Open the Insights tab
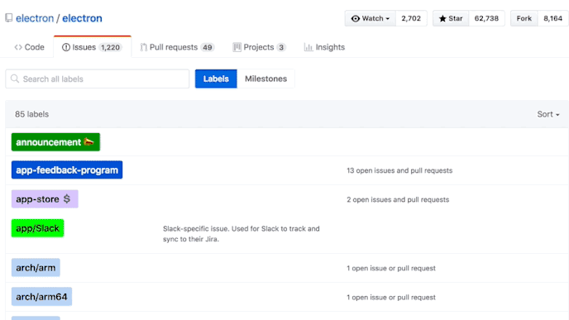Screen dimensions: 569x320 (324, 47)
